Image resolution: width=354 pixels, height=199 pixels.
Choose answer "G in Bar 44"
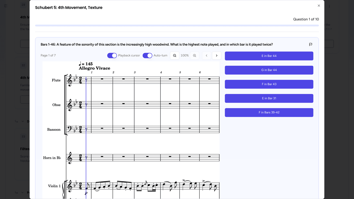269,70
